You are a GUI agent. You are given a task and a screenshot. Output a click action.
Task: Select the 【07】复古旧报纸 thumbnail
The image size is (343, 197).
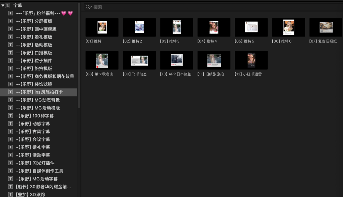click(x=326, y=27)
